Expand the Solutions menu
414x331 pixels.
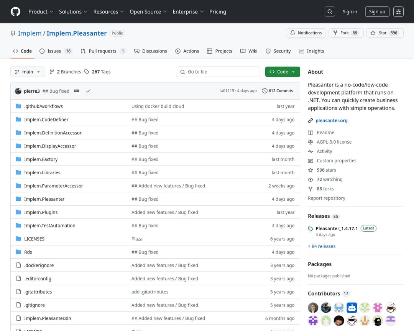[x=73, y=11]
